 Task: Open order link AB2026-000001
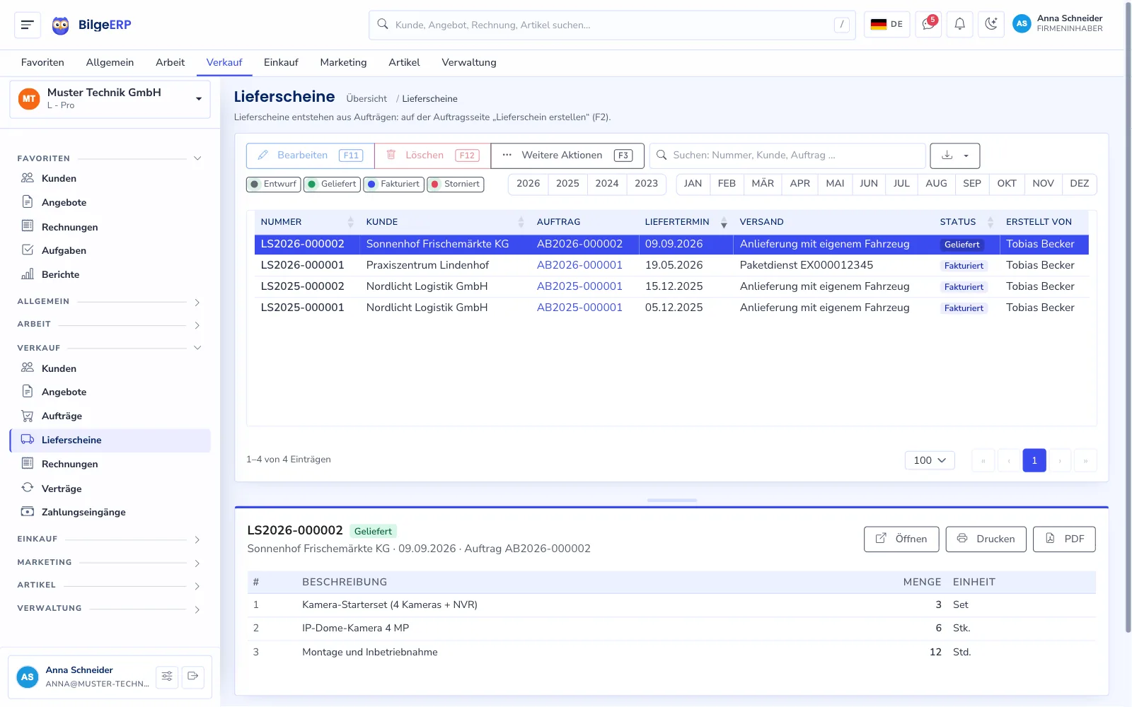pos(579,265)
